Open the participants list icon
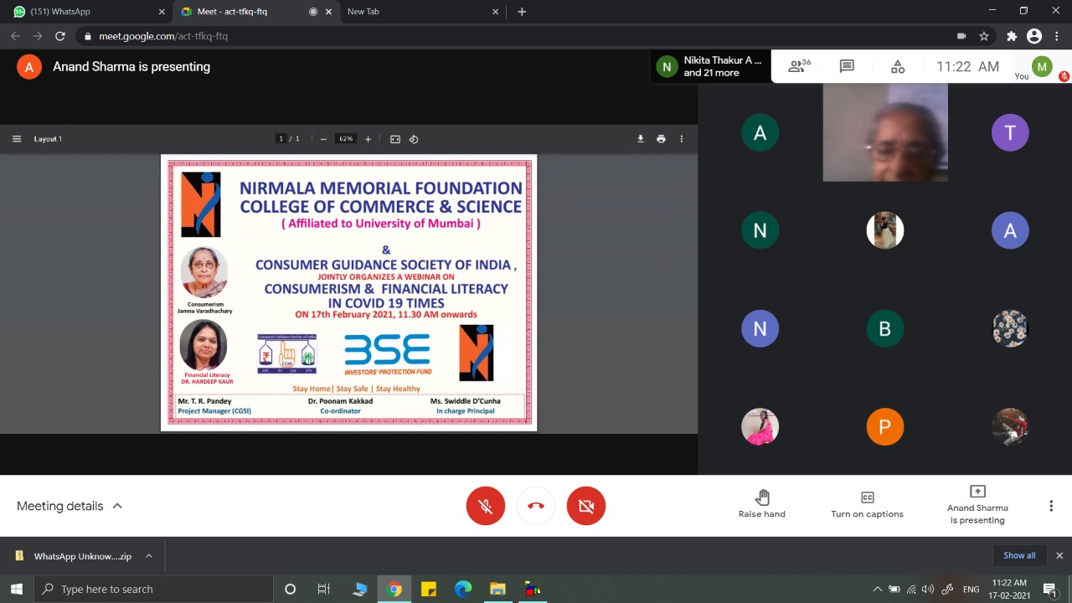This screenshot has width=1072, height=603. 800,67
